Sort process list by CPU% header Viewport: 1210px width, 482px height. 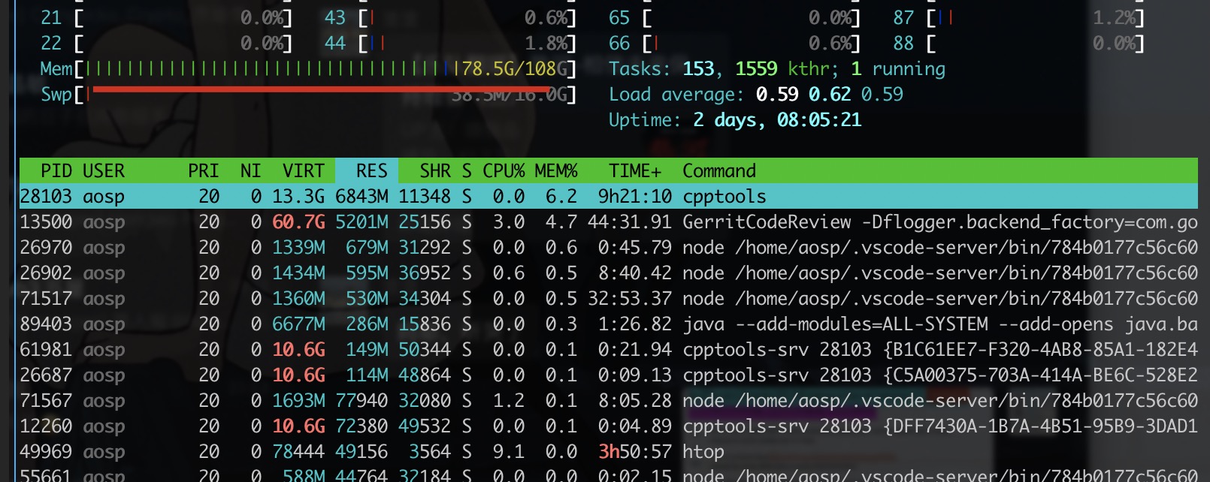503,171
